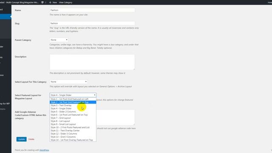Screen dimensions: 272x153
Task: Choose Style 10 - 2 First Posts Featured and List
Action: coord(73,127)
